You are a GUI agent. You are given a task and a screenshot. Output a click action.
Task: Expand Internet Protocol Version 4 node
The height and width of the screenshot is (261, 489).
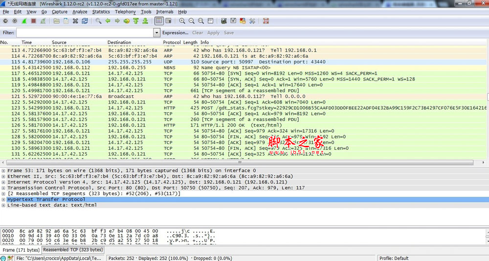coord(3,182)
